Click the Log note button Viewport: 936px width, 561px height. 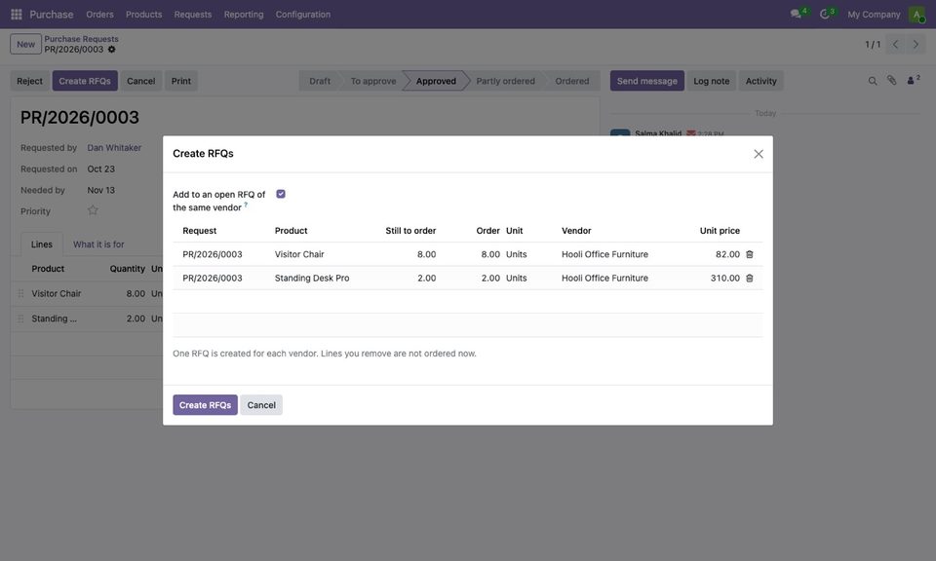click(x=712, y=81)
